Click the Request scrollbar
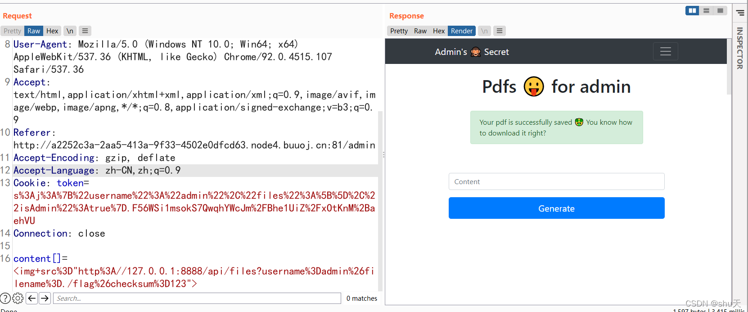 tap(380, 200)
